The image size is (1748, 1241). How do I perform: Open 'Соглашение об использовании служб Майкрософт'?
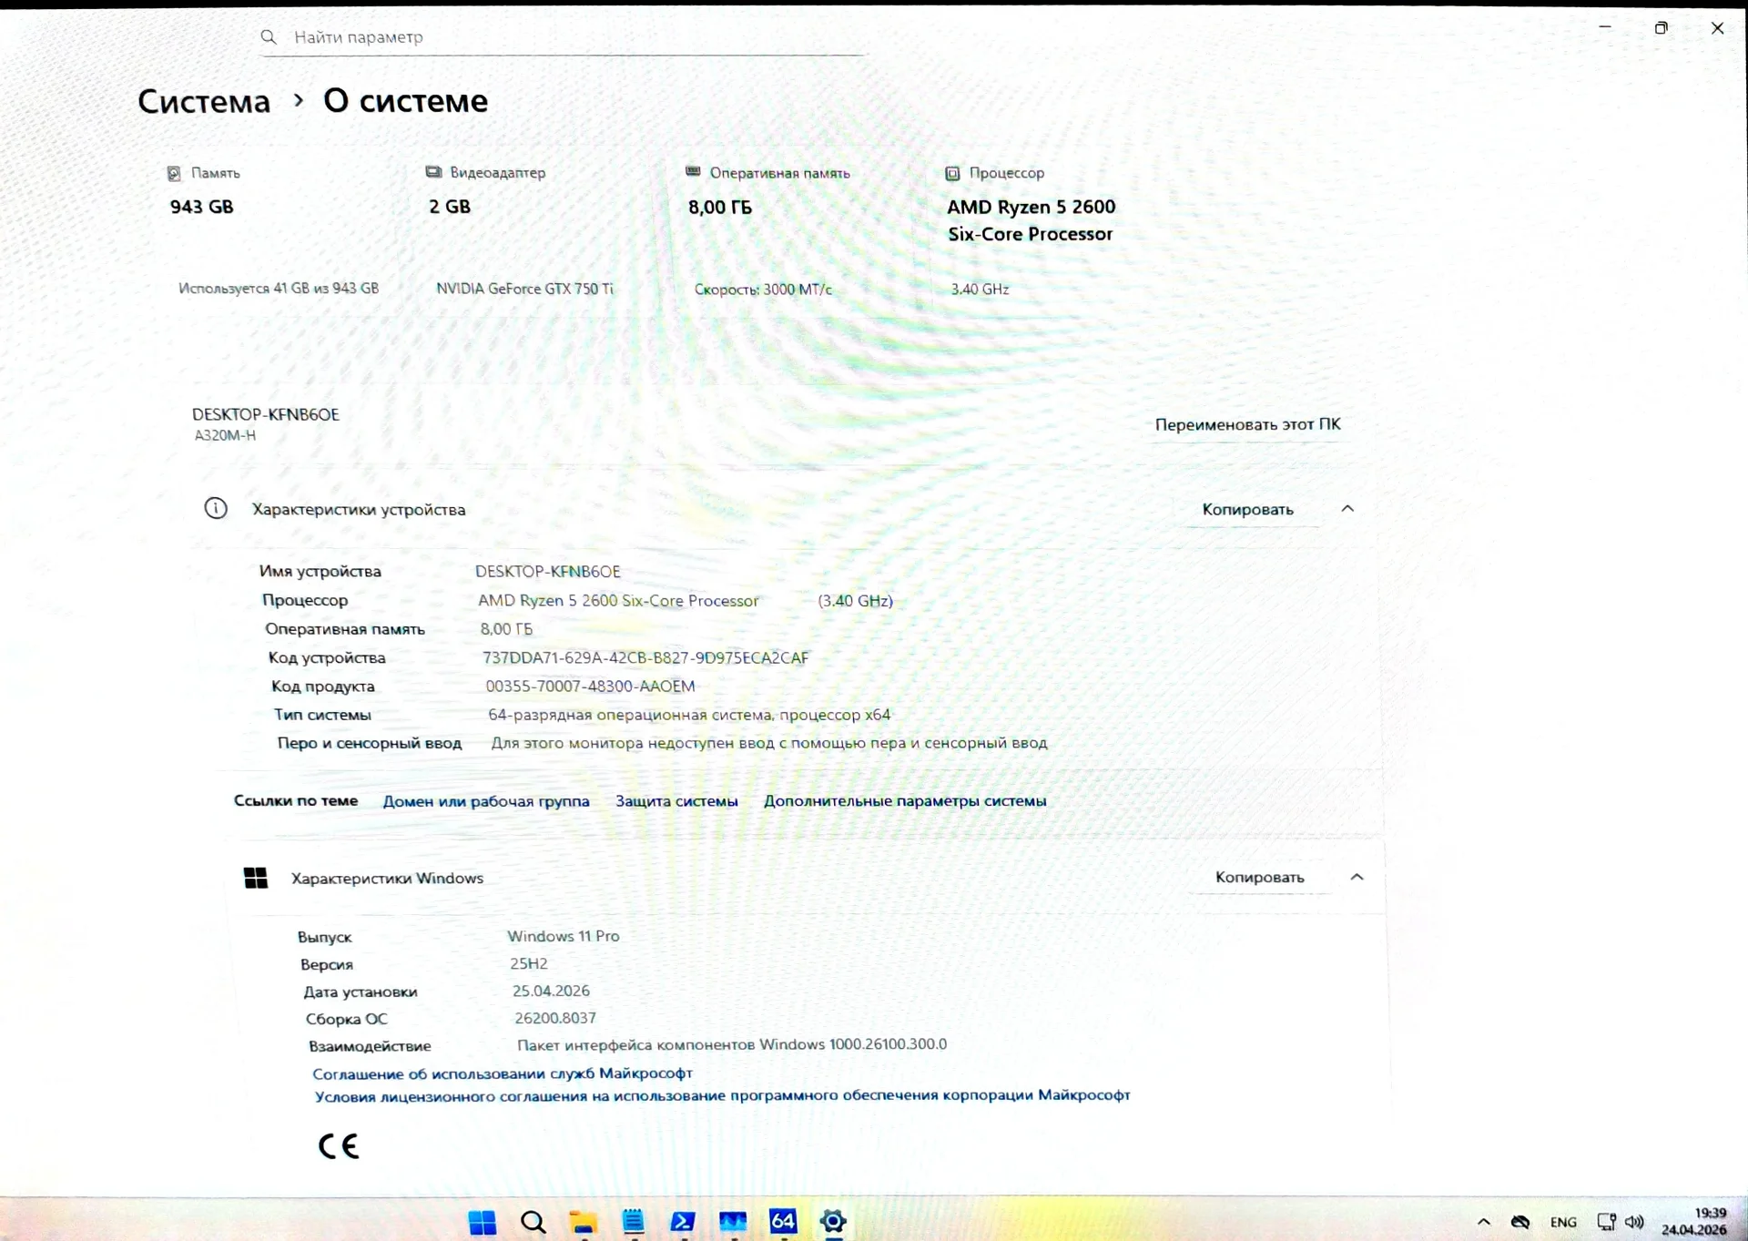coord(503,1073)
